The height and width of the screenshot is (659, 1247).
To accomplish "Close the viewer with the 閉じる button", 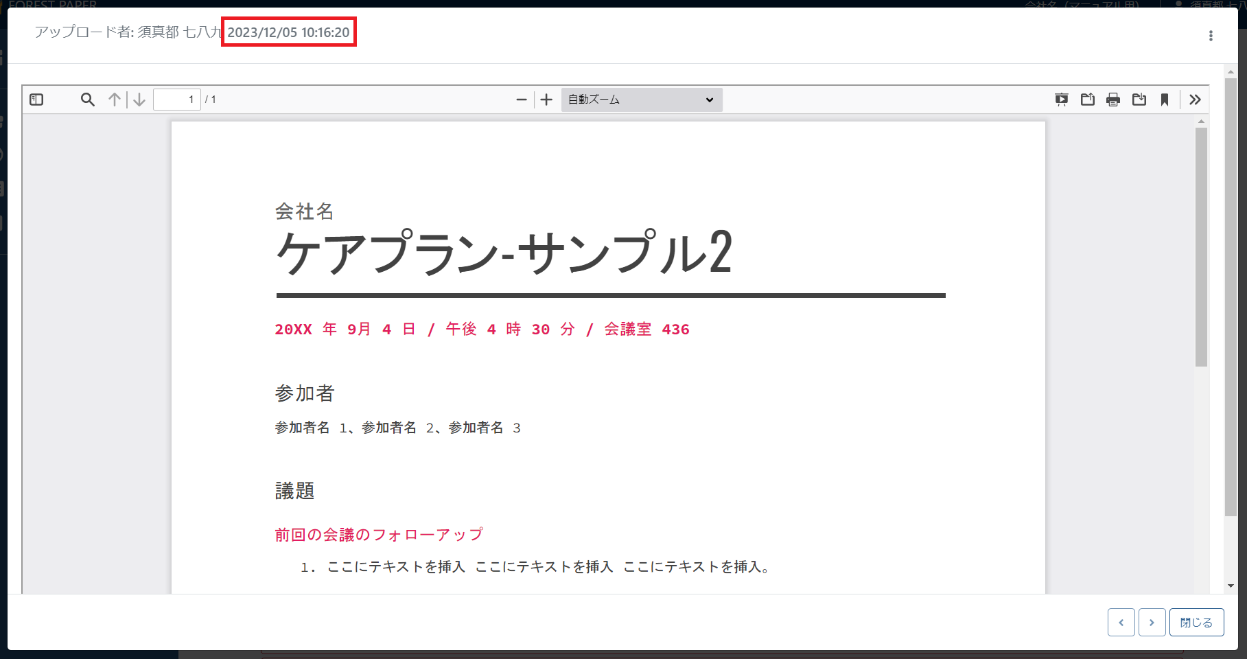I will [x=1196, y=622].
